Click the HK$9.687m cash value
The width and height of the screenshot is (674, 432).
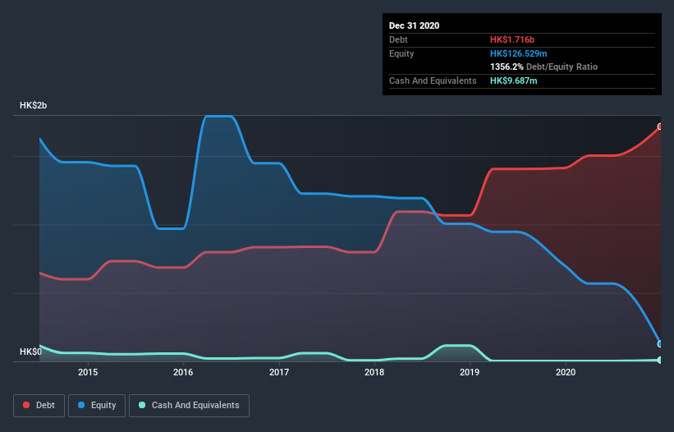[514, 80]
